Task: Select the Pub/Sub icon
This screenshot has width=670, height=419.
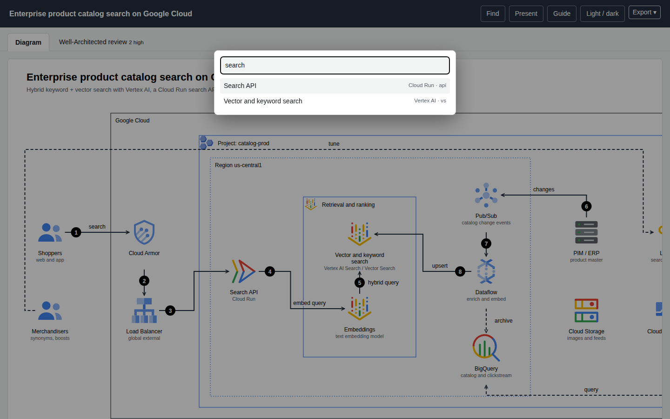Action: pyautogui.click(x=486, y=195)
